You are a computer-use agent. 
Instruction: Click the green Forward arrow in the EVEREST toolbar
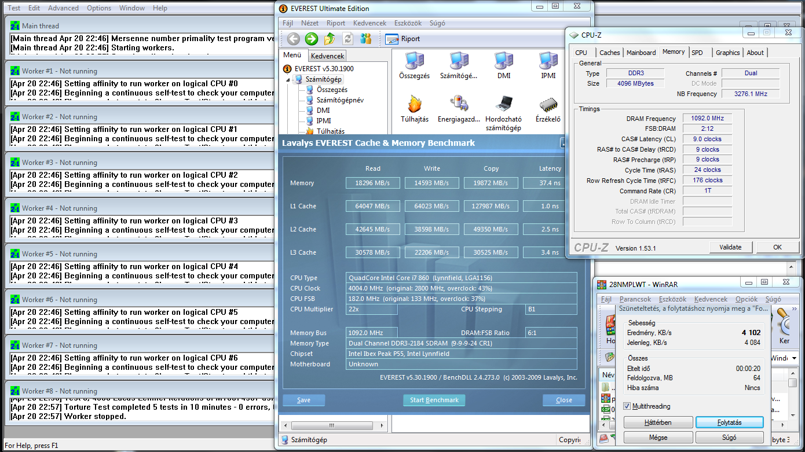312,39
